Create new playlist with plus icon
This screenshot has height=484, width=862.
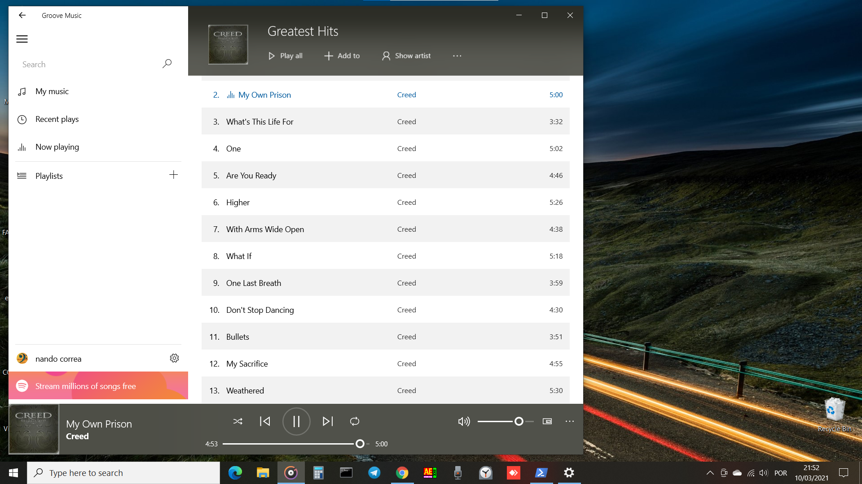click(173, 175)
